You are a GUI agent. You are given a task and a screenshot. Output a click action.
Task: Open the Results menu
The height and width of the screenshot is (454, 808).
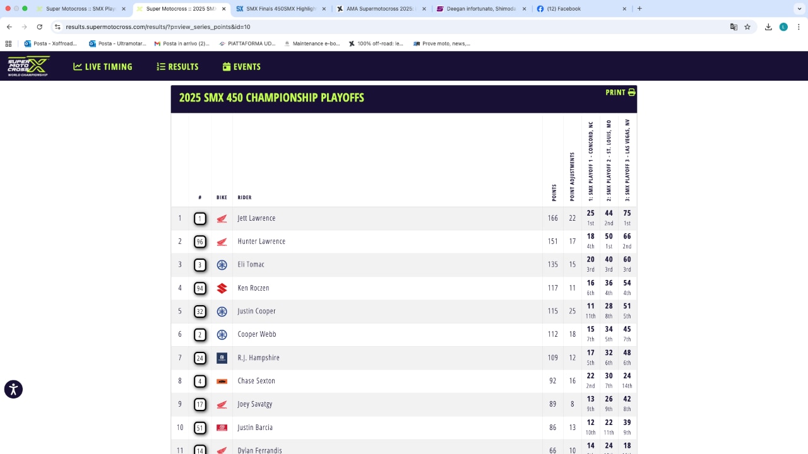tap(177, 67)
